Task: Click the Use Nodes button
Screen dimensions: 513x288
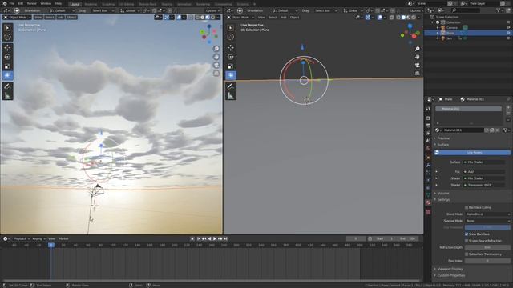Action: [x=472, y=153]
